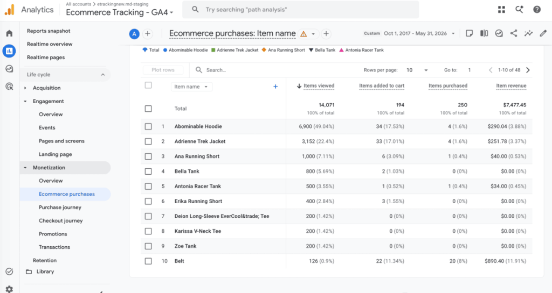The height and width of the screenshot is (293, 552).
Task: Open Realtime pages report
Action: pyautogui.click(x=46, y=58)
